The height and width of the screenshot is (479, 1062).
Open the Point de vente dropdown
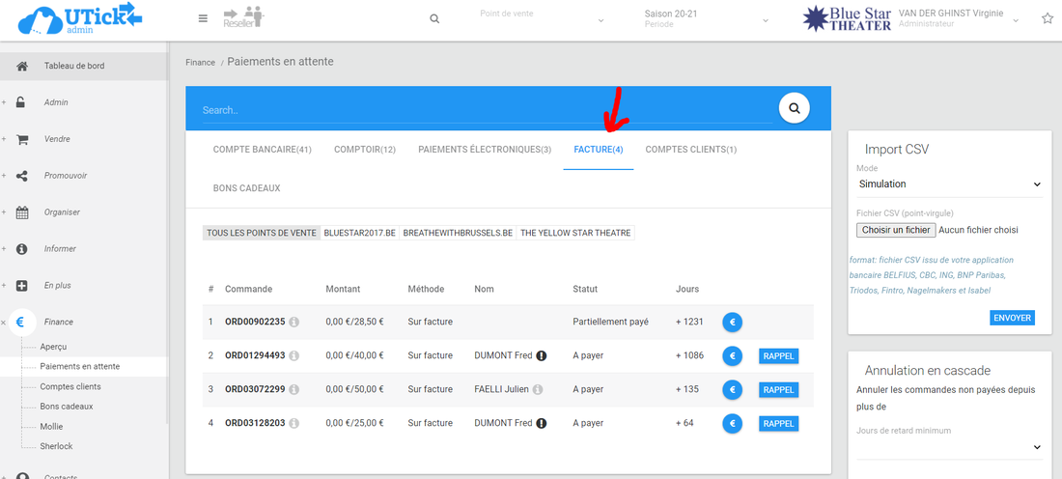(542, 19)
